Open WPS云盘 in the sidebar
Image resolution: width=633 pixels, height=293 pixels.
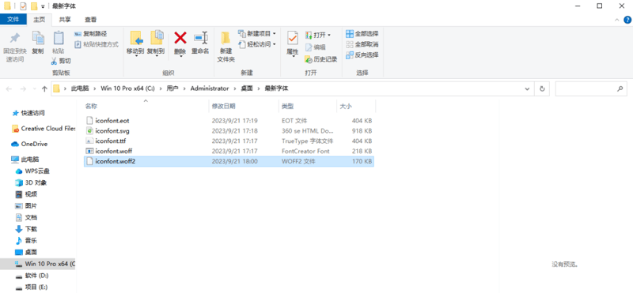tap(37, 171)
